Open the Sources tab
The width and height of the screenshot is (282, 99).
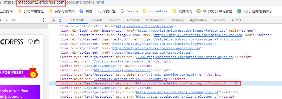[115, 20]
